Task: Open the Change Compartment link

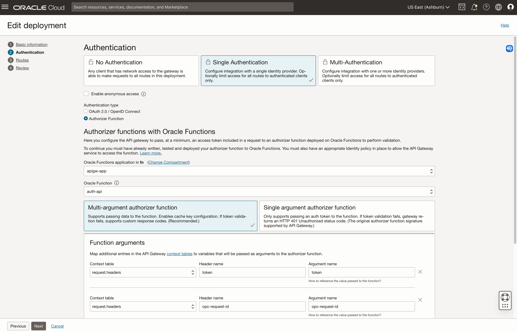Action: coord(168,162)
